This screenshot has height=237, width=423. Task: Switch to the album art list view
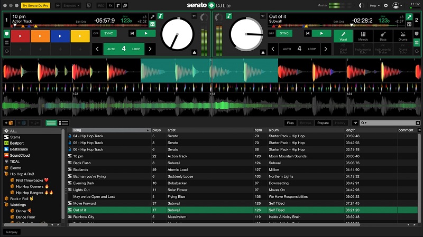click(x=63, y=123)
